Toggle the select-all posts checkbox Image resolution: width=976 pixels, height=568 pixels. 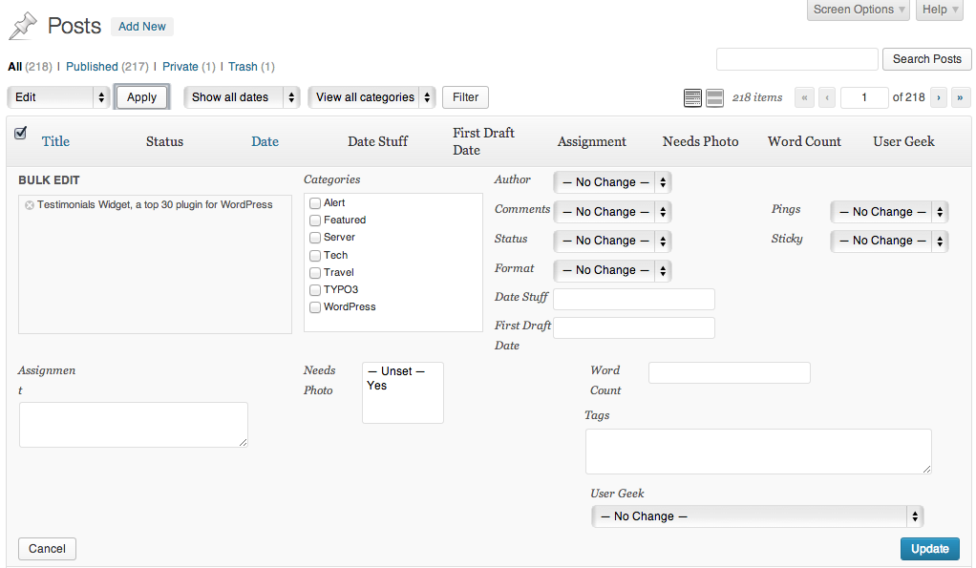pos(20,134)
